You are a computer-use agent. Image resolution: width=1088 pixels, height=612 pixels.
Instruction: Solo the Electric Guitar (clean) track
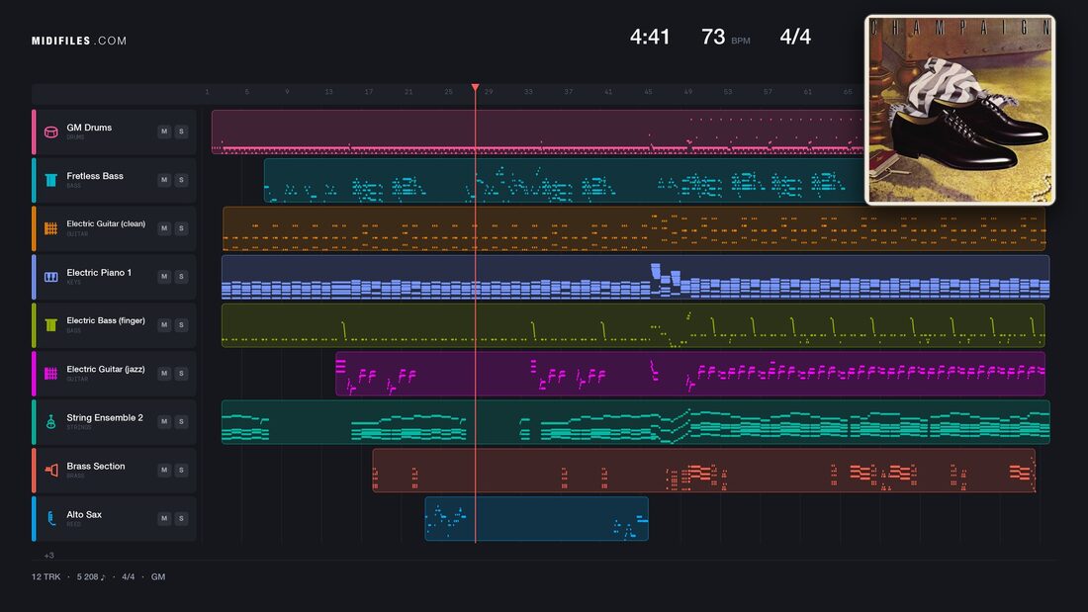[x=181, y=228]
